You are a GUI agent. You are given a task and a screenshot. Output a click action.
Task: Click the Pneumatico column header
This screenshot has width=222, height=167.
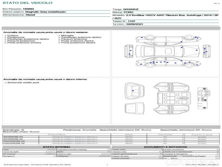(x=57, y=134)
